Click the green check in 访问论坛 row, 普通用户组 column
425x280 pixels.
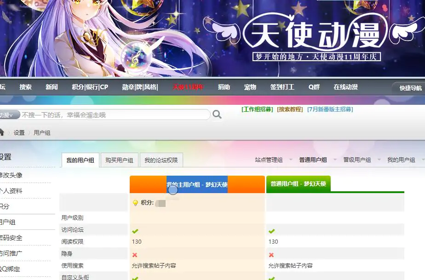(271, 231)
